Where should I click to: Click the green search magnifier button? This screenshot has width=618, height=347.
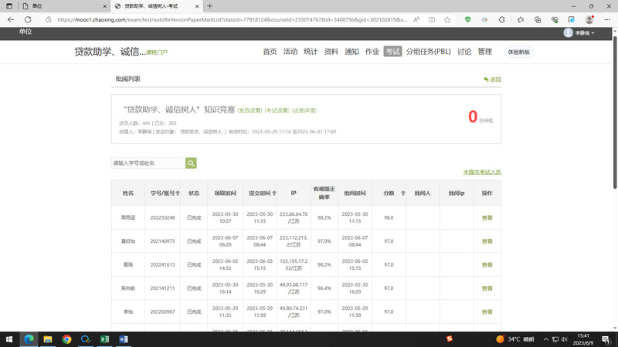[191, 163]
